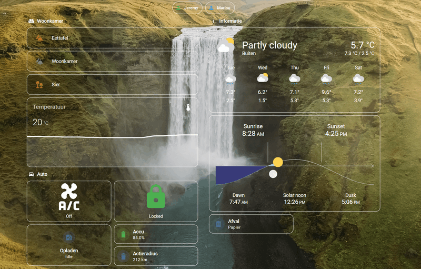Toggle the Eettafel light card
This screenshot has width=421, height=269.
(x=113, y=38)
